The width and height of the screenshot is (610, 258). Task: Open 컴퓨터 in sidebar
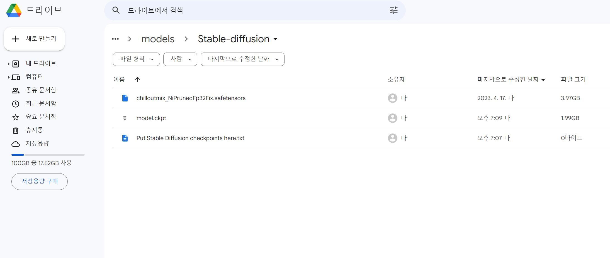[x=34, y=77]
